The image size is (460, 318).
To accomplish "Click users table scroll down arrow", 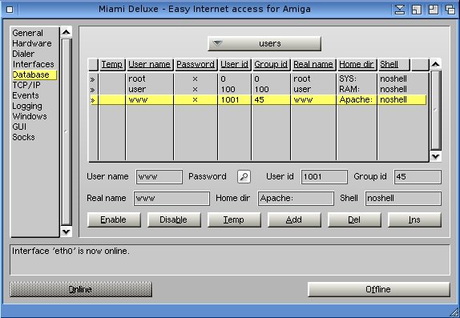I will pos(436,156).
